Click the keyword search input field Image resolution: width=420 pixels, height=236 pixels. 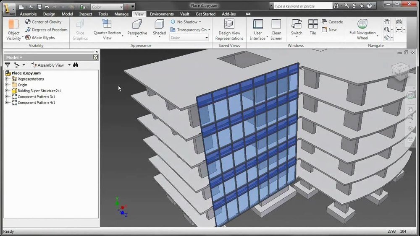click(303, 6)
